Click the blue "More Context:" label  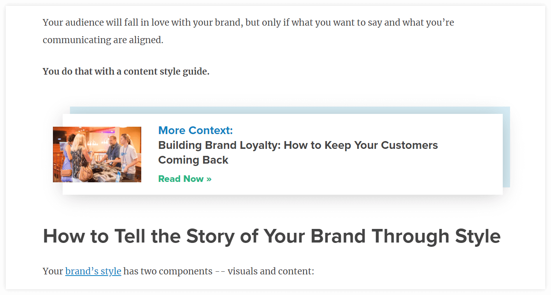click(195, 130)
